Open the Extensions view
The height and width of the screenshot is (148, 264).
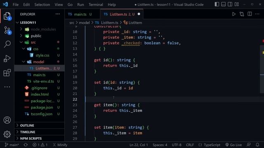7,73
